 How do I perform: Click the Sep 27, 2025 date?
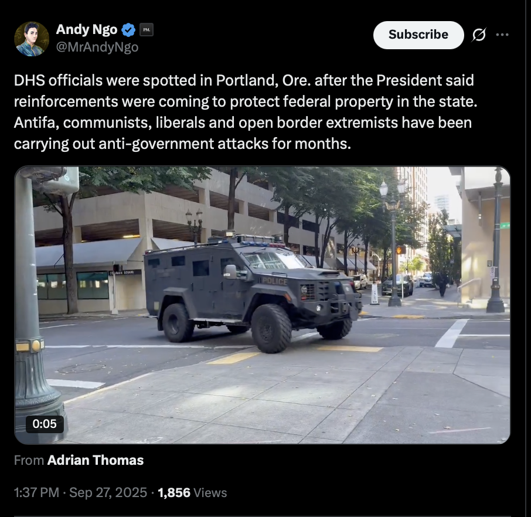click(x=108, y=492)
